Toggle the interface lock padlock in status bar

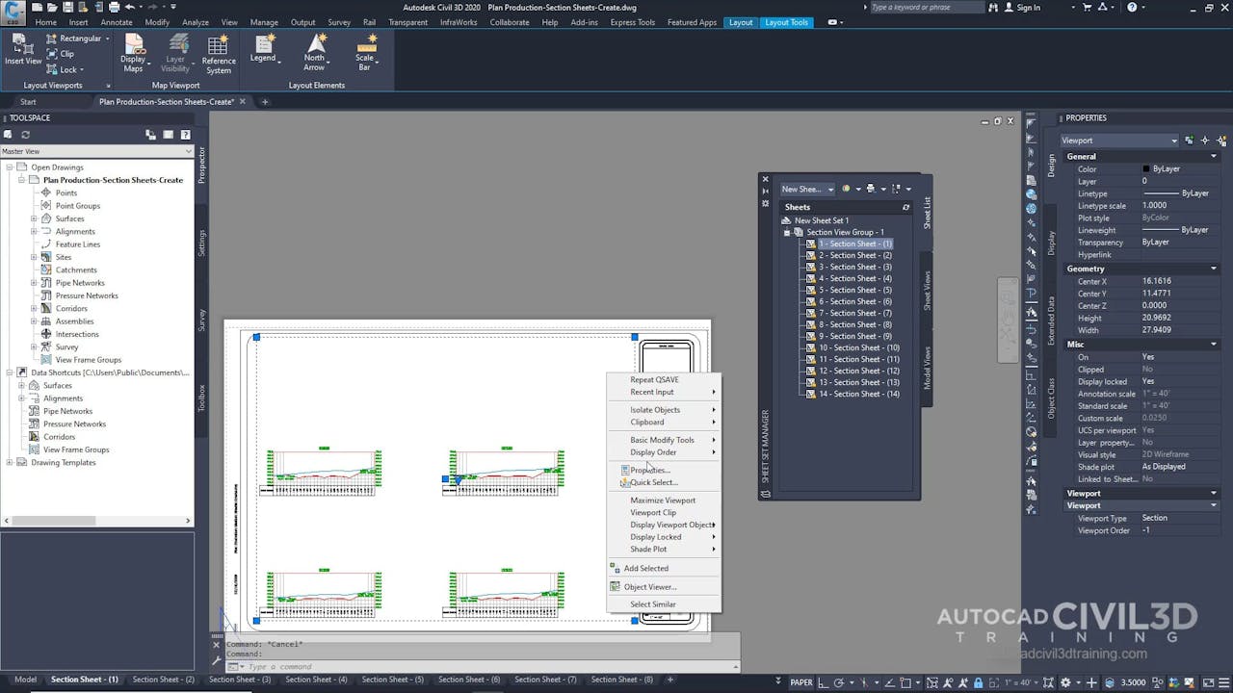[978, 683]
